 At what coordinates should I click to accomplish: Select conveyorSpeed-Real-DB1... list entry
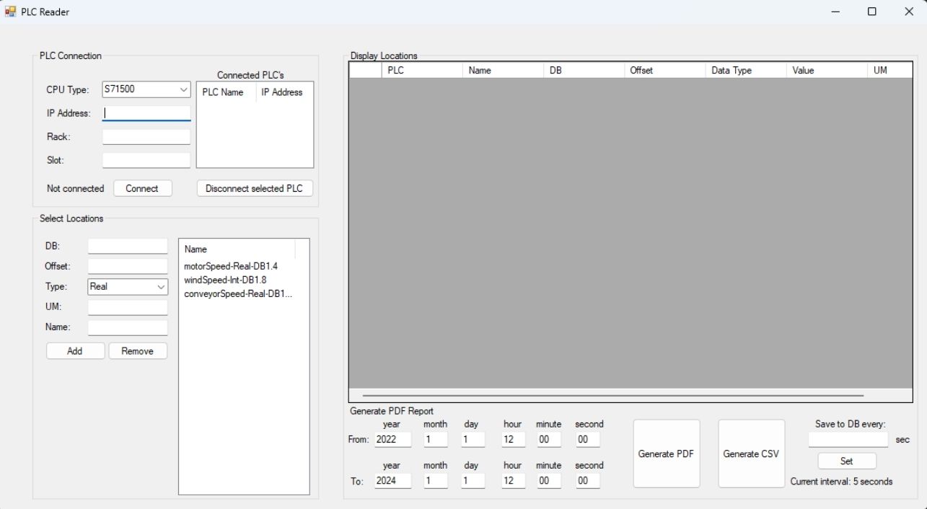pos(238,293)
